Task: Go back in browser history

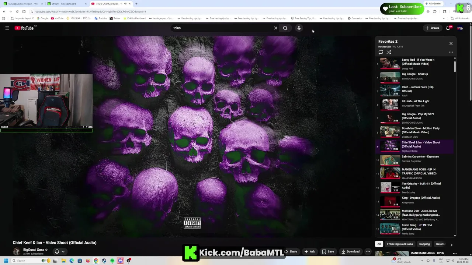Action: tap(4, 11)
